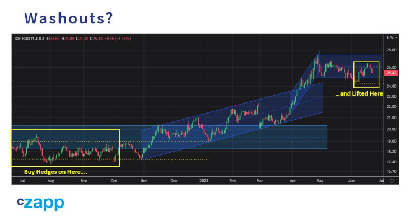Screen dimensions: 414x221
Task: Click the 19.00 price axis label
Action: coord(391,142)
